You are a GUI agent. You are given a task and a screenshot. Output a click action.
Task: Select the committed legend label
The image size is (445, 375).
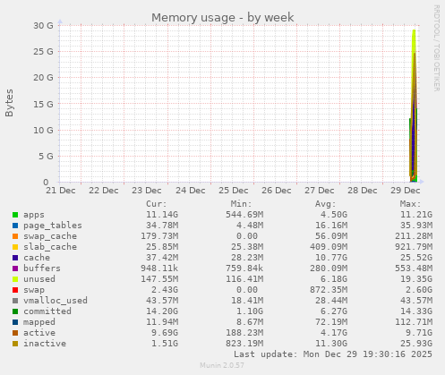point(47,311)
